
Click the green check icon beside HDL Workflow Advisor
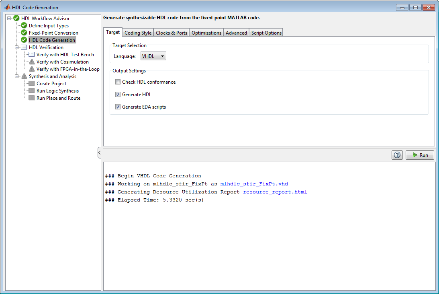16,18
